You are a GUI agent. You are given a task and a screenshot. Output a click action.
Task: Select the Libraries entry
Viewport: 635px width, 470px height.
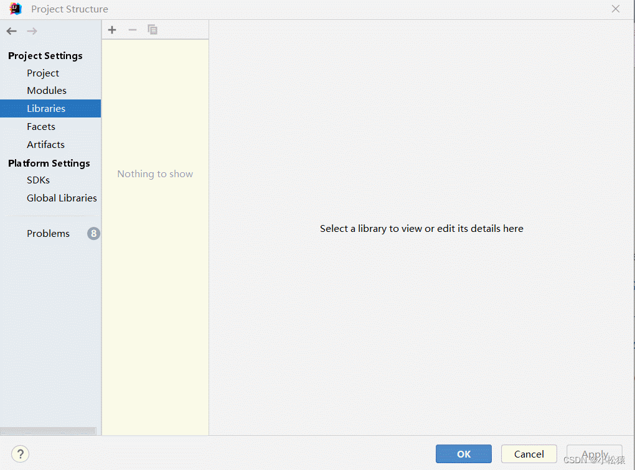(x=50, y=108)
